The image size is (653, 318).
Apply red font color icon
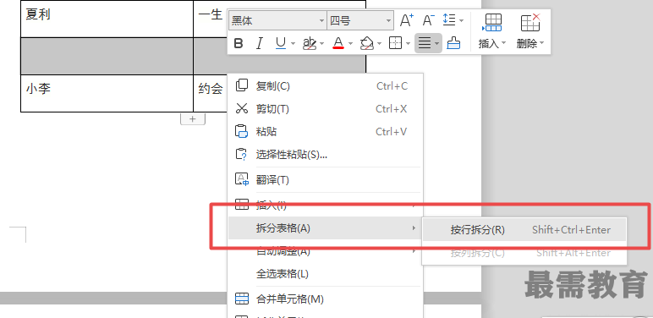338,43
